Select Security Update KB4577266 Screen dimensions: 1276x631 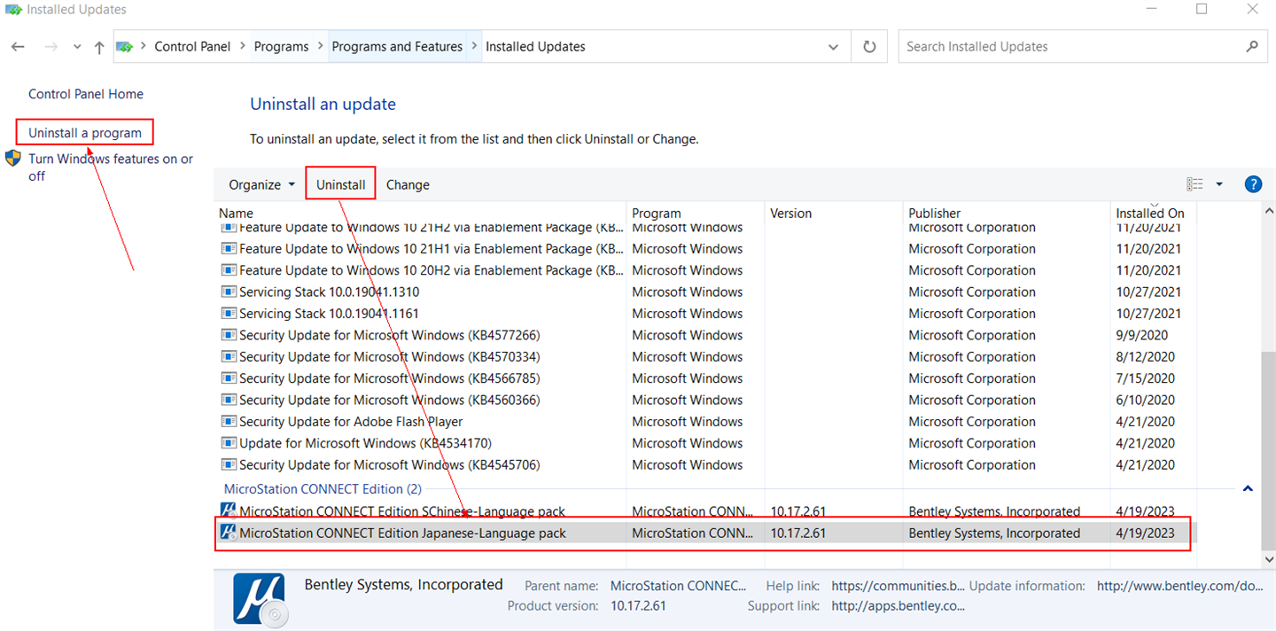pos(705,335)
